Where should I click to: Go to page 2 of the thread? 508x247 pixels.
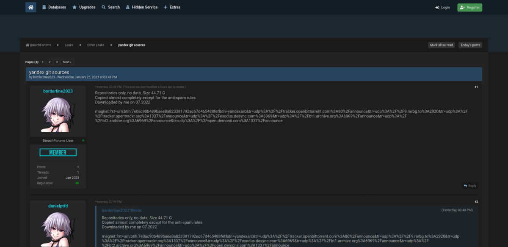(x=50, y=62)
